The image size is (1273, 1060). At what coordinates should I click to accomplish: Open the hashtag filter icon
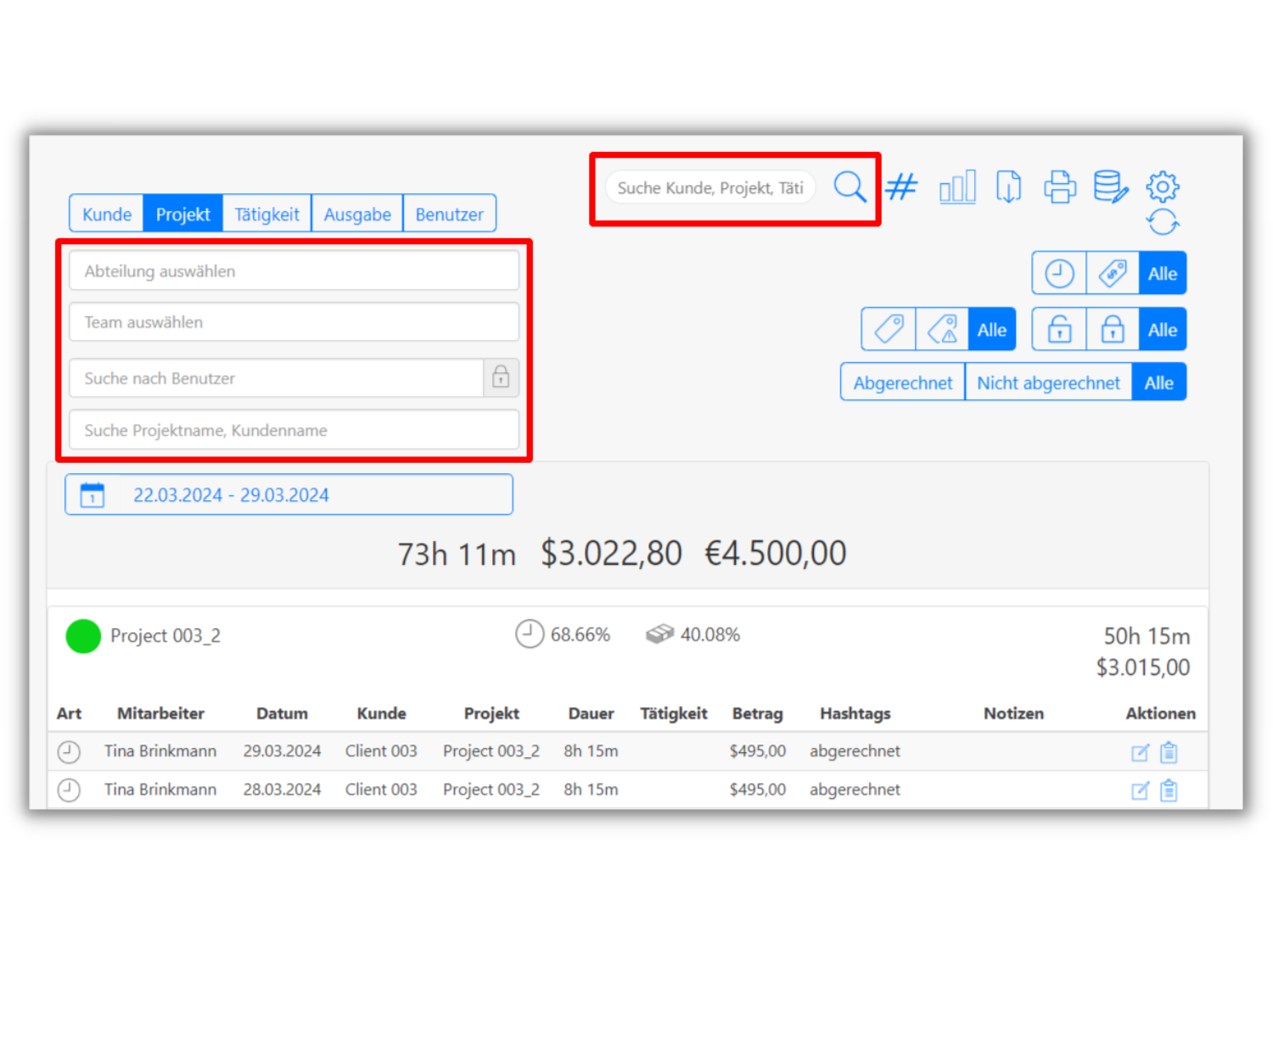click(x=901, y=187)
